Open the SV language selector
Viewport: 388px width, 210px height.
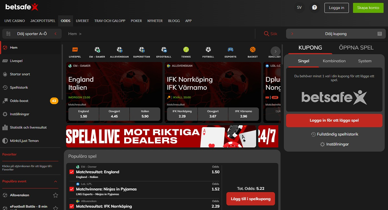299,7
